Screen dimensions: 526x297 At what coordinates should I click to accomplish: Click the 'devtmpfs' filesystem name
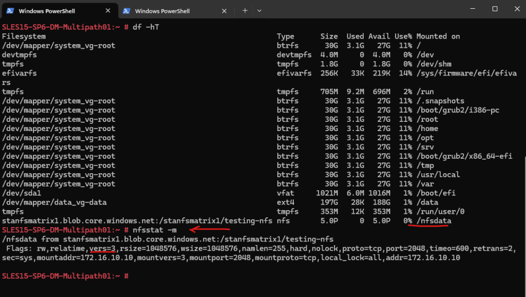[x=20, y=54]
